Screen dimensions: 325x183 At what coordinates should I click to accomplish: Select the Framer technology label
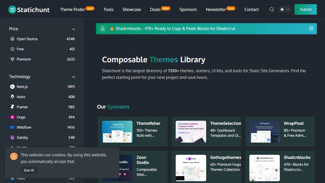[x=22, y=107]
